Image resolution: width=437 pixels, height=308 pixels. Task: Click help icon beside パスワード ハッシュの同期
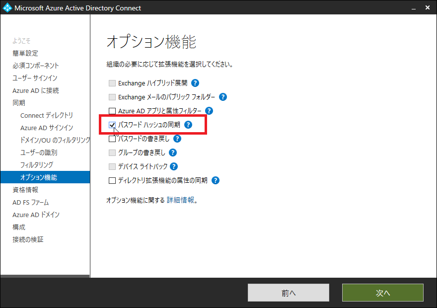pos(188,125)
